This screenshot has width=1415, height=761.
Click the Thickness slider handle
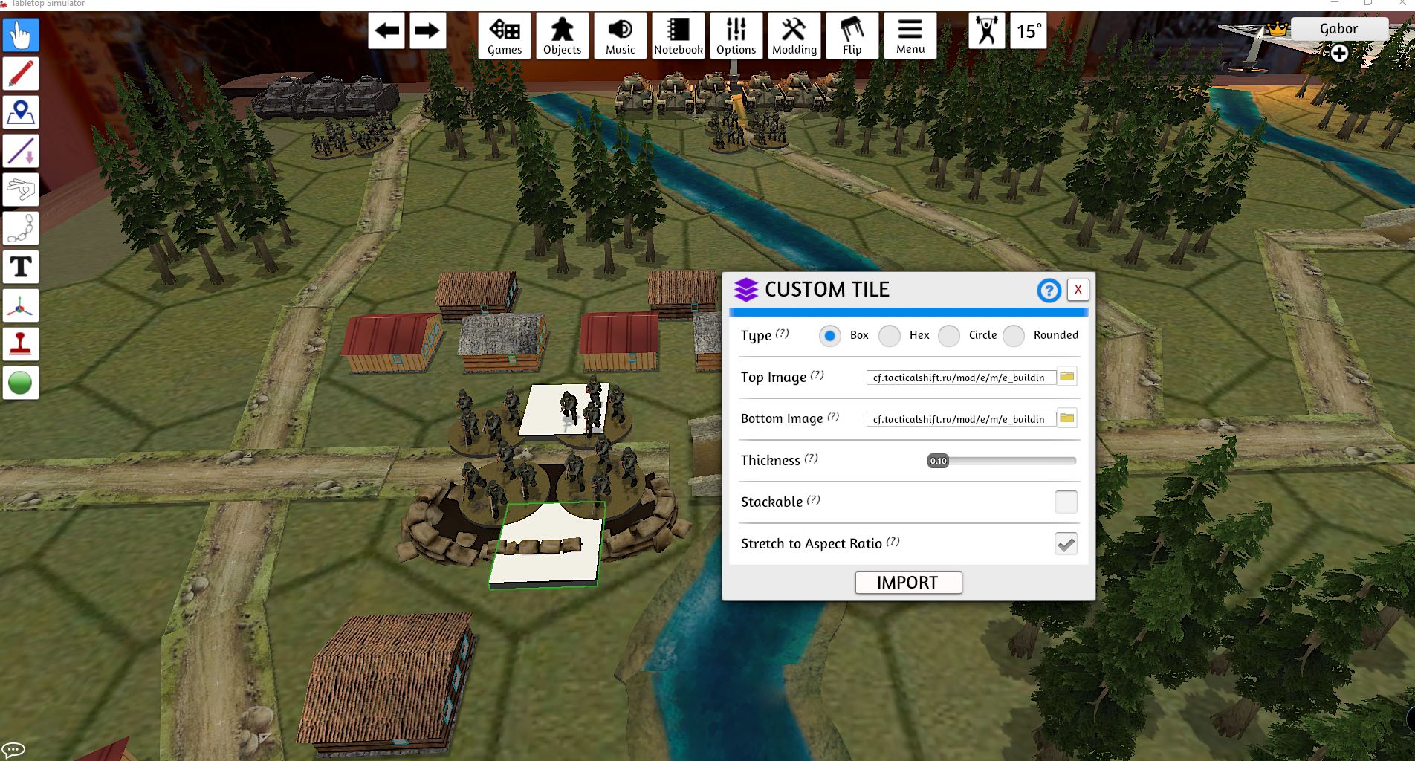coord(939,461)
